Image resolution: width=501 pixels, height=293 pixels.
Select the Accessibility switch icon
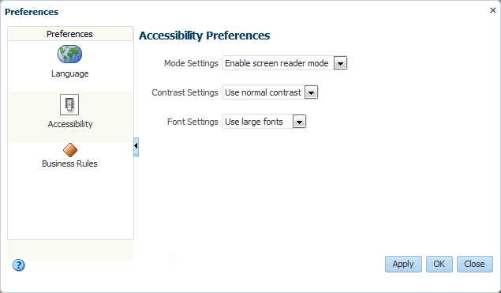pos(69,104)
